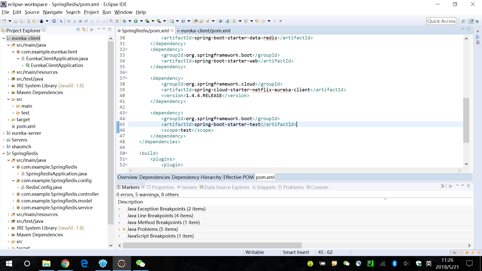Expand the shaomch project node
Image resolution: width=482 pixels, height=271 pixels.
pos(4,147)
